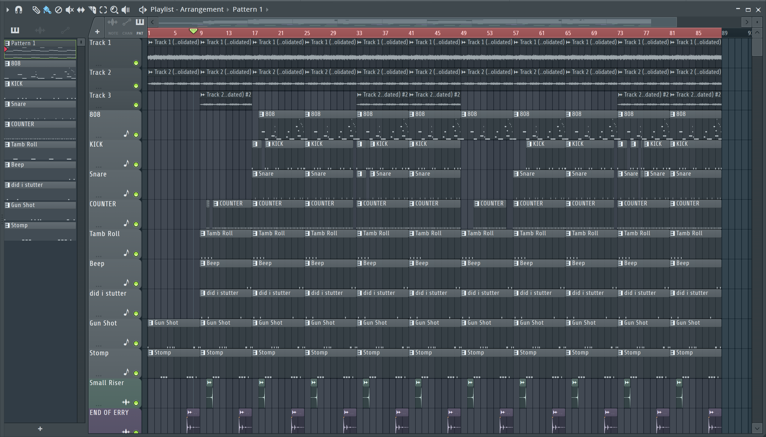Image resolution: width=766 pixels, height=437 pixels.
Task: Open menu icon of Pattern 1 in picker
Action: tap(7, 43)
